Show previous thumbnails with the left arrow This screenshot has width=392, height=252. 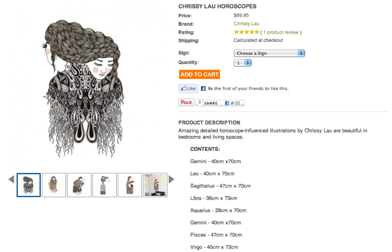click(x=11, y=179)
